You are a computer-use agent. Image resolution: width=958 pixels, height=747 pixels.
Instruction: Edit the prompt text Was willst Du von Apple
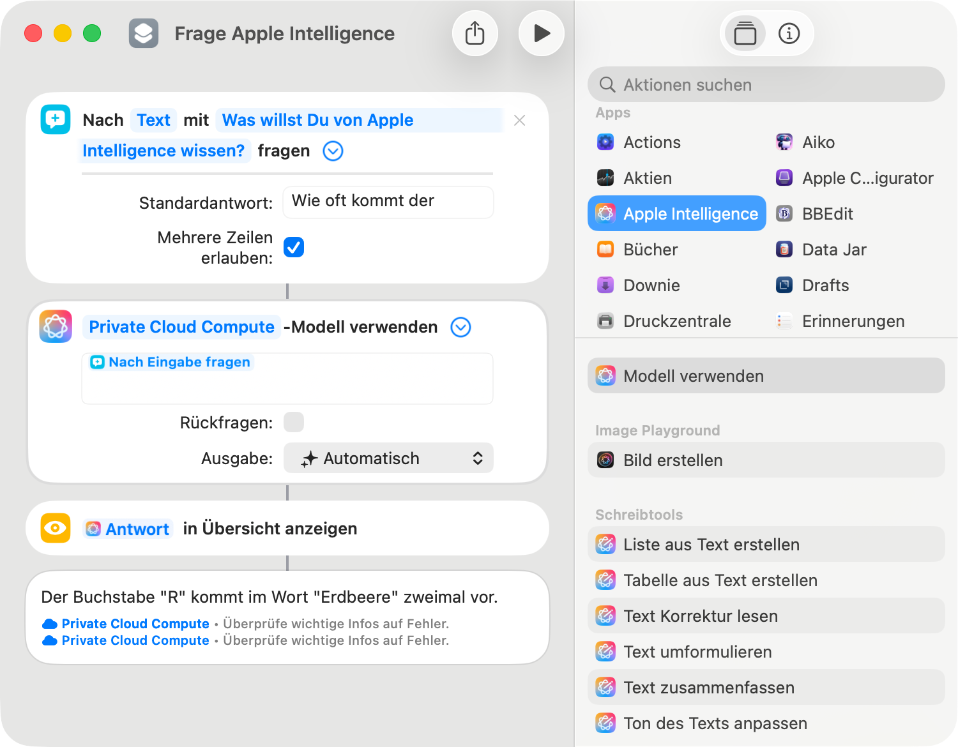317,120
